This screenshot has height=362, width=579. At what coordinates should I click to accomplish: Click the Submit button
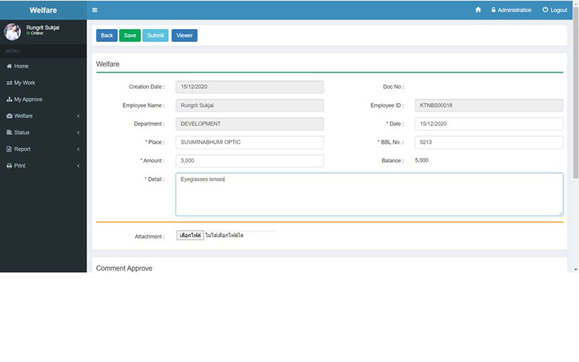156,35
